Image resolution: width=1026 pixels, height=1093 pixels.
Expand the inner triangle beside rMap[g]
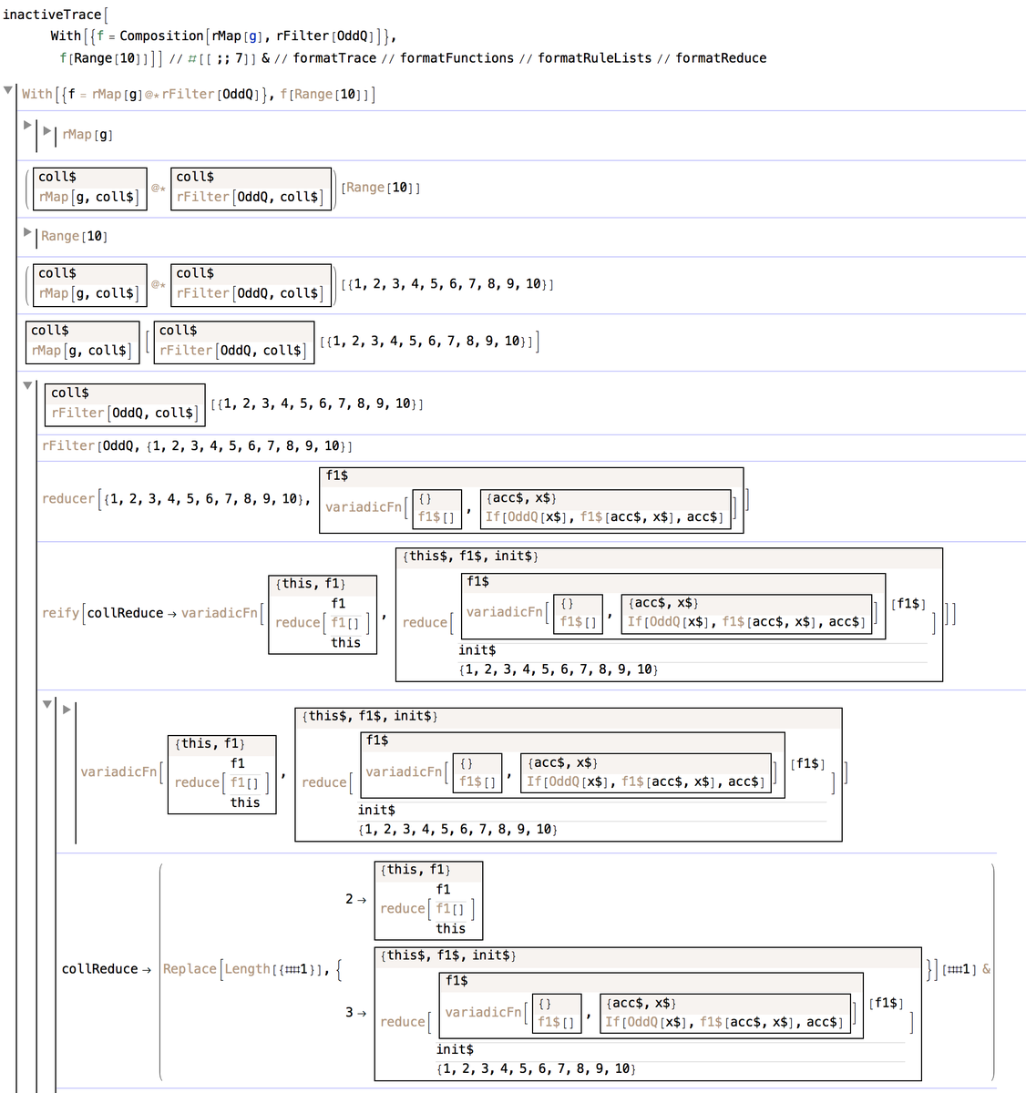pyautogui.click(x=47, y=130)
